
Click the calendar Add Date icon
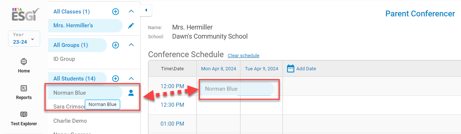290,68
